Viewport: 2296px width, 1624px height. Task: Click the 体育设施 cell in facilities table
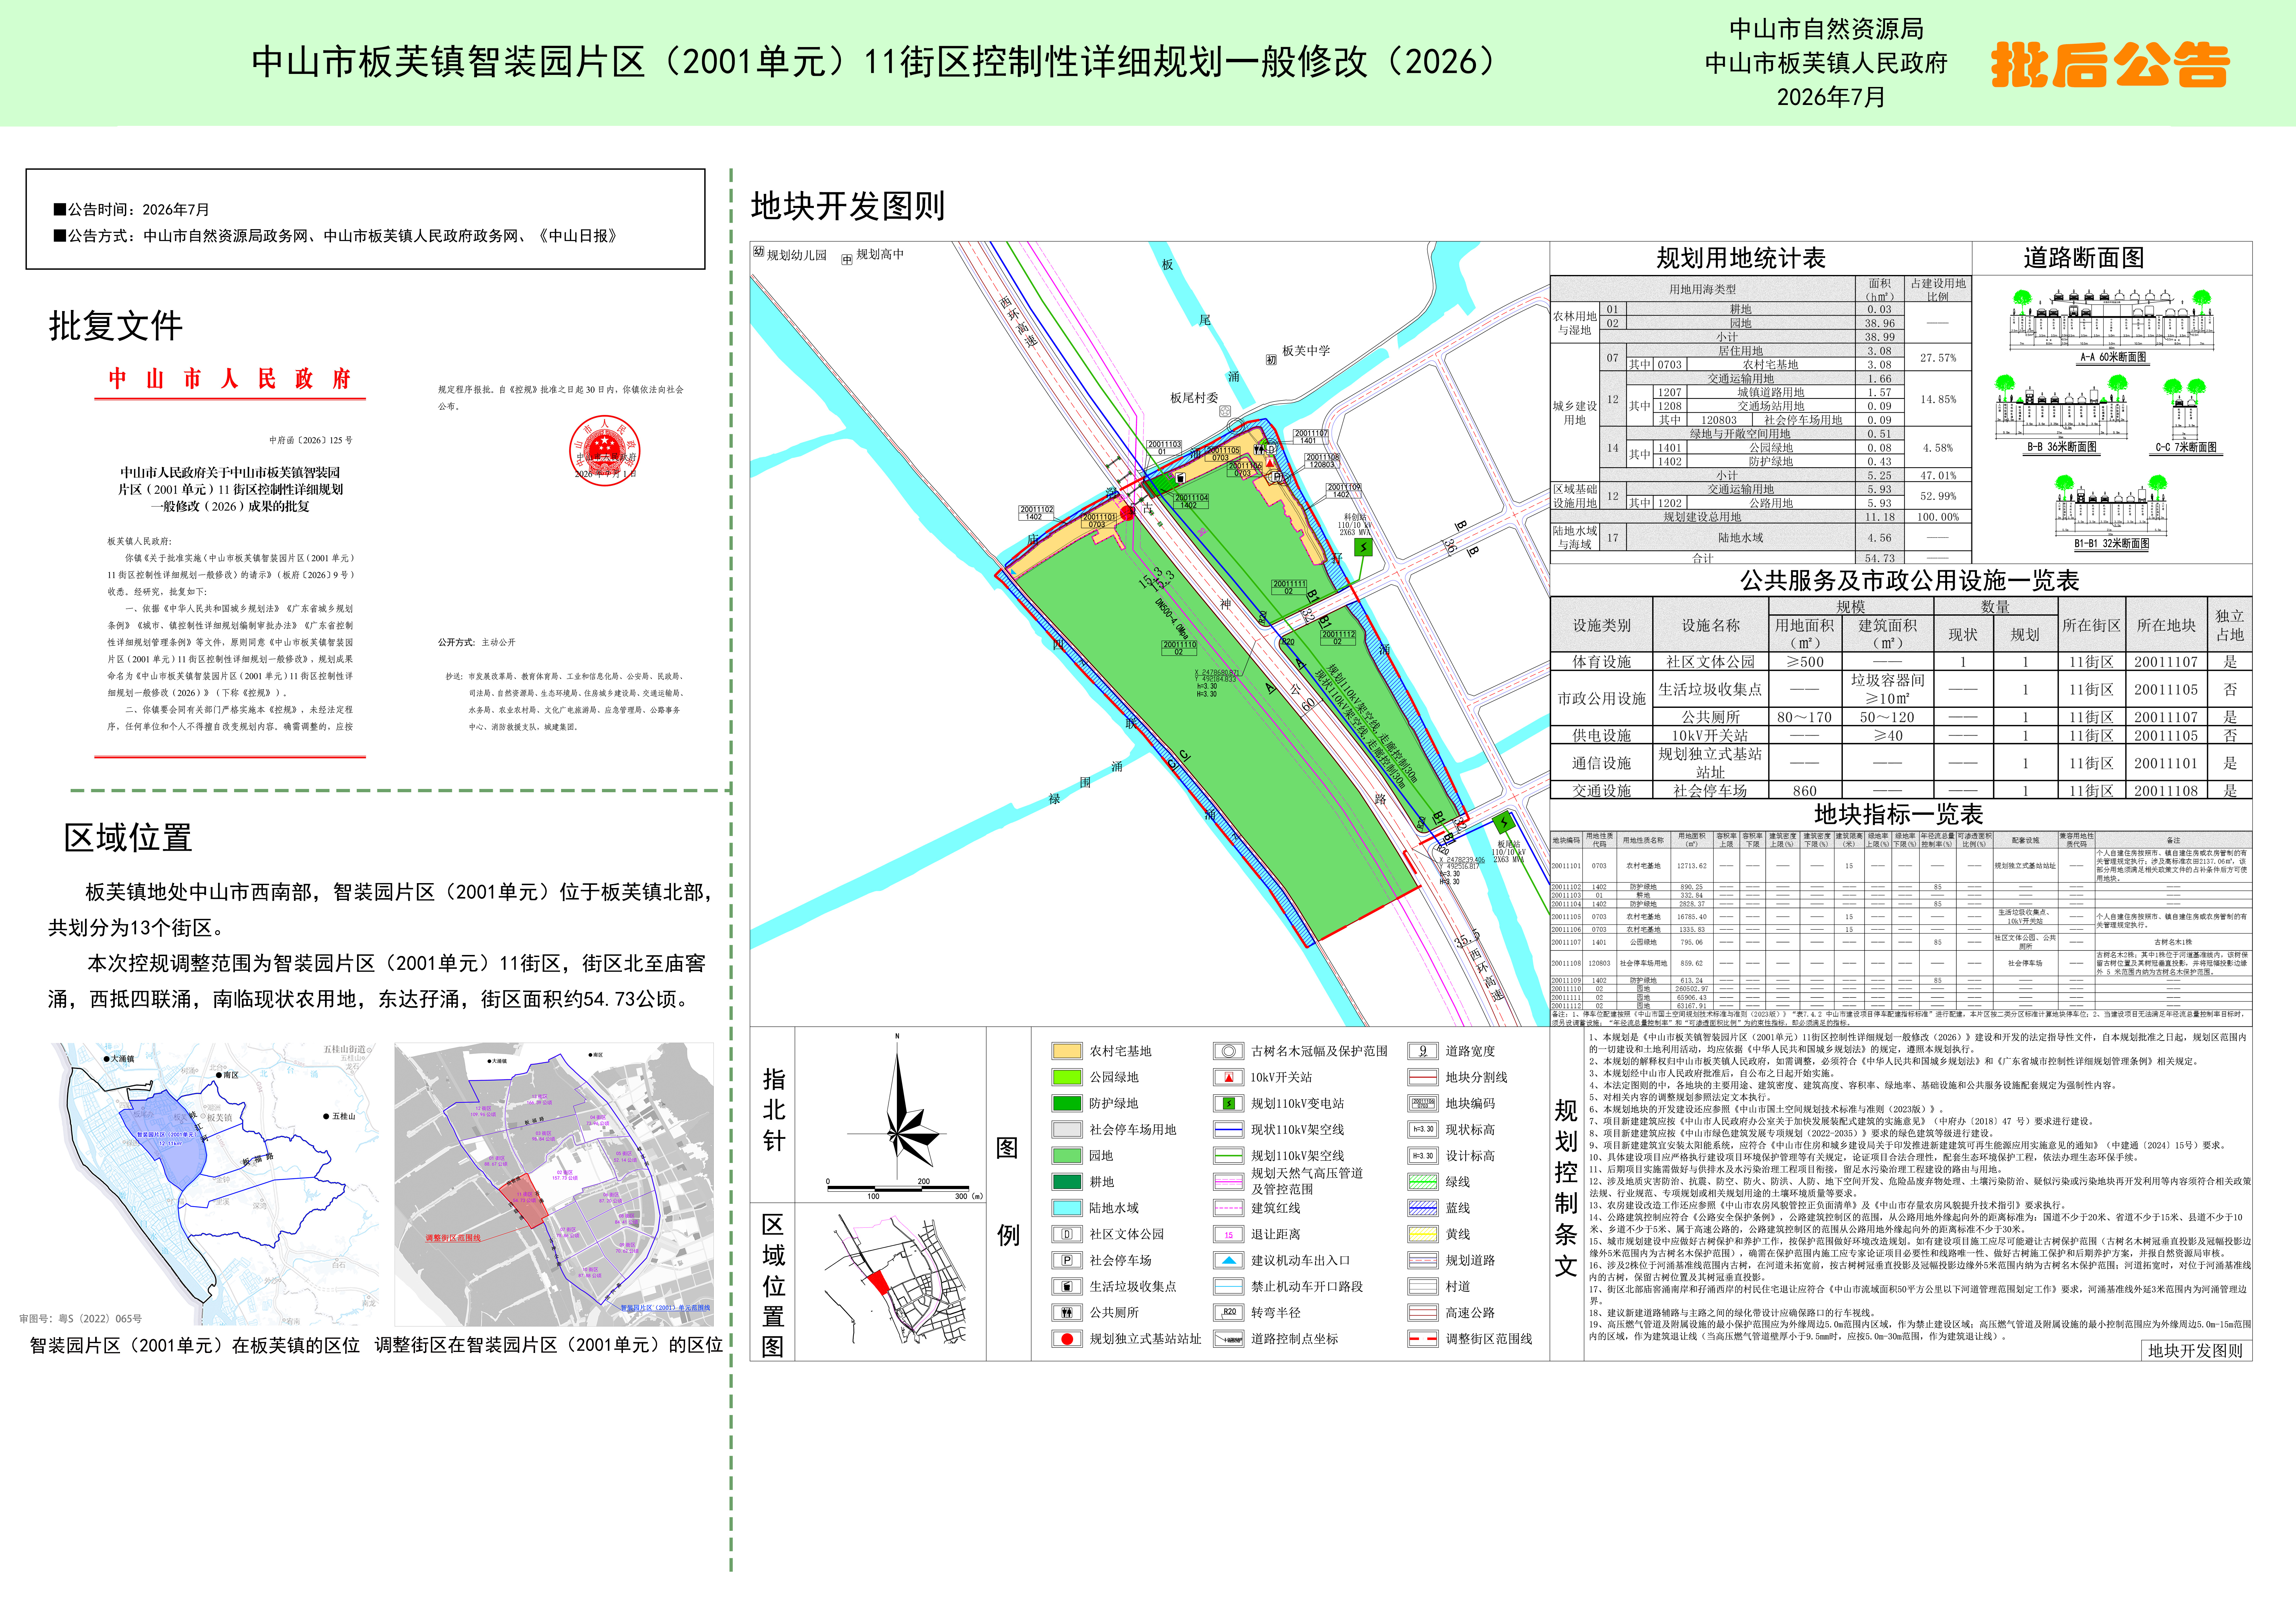pyautogui.click(x=1601, y=662)
